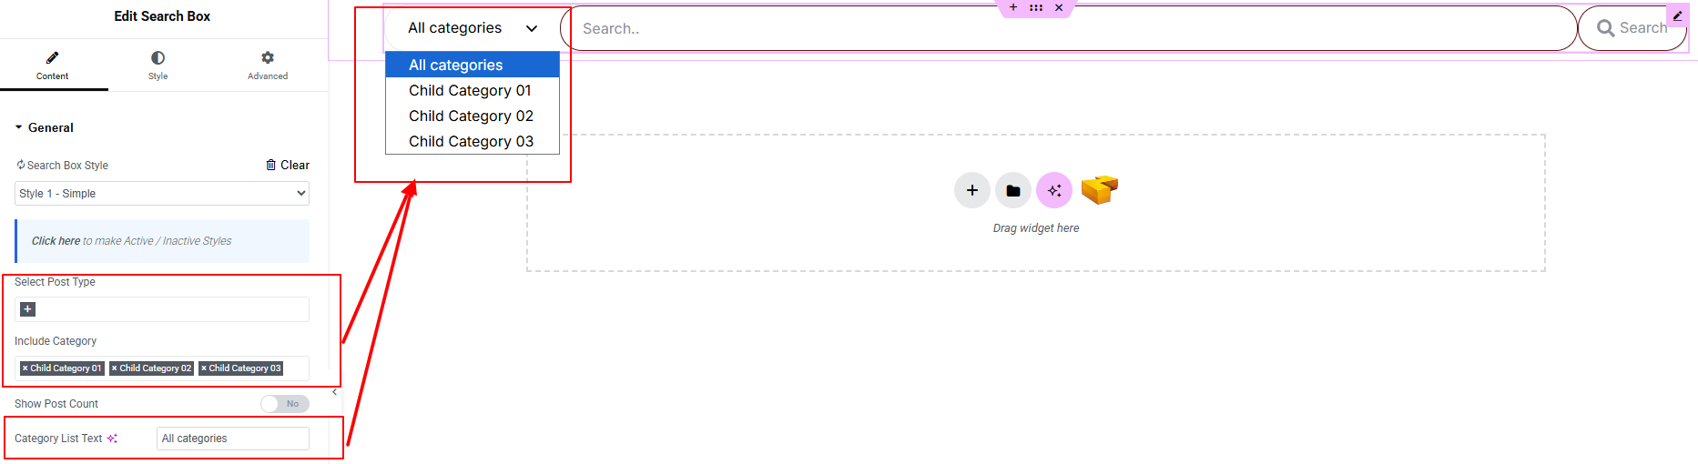Image resolution: width=1698 pixels, height=464 pixels.
Task: Click the pink AI sparkle builder icon
Action: [x=1054, y=190]
